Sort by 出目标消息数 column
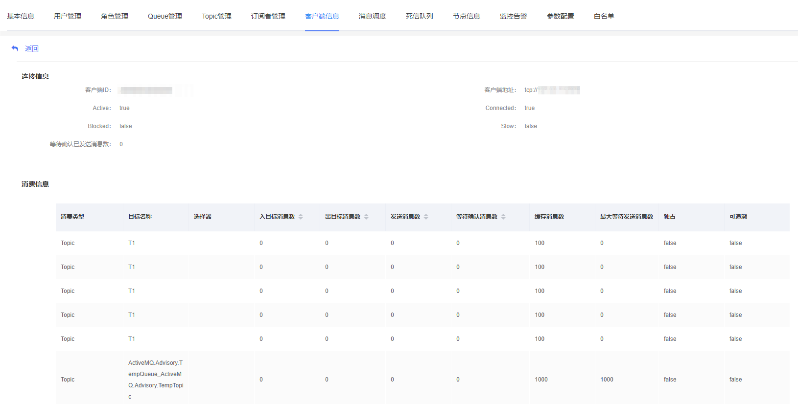Screen dimensions: 798x404 366,217
